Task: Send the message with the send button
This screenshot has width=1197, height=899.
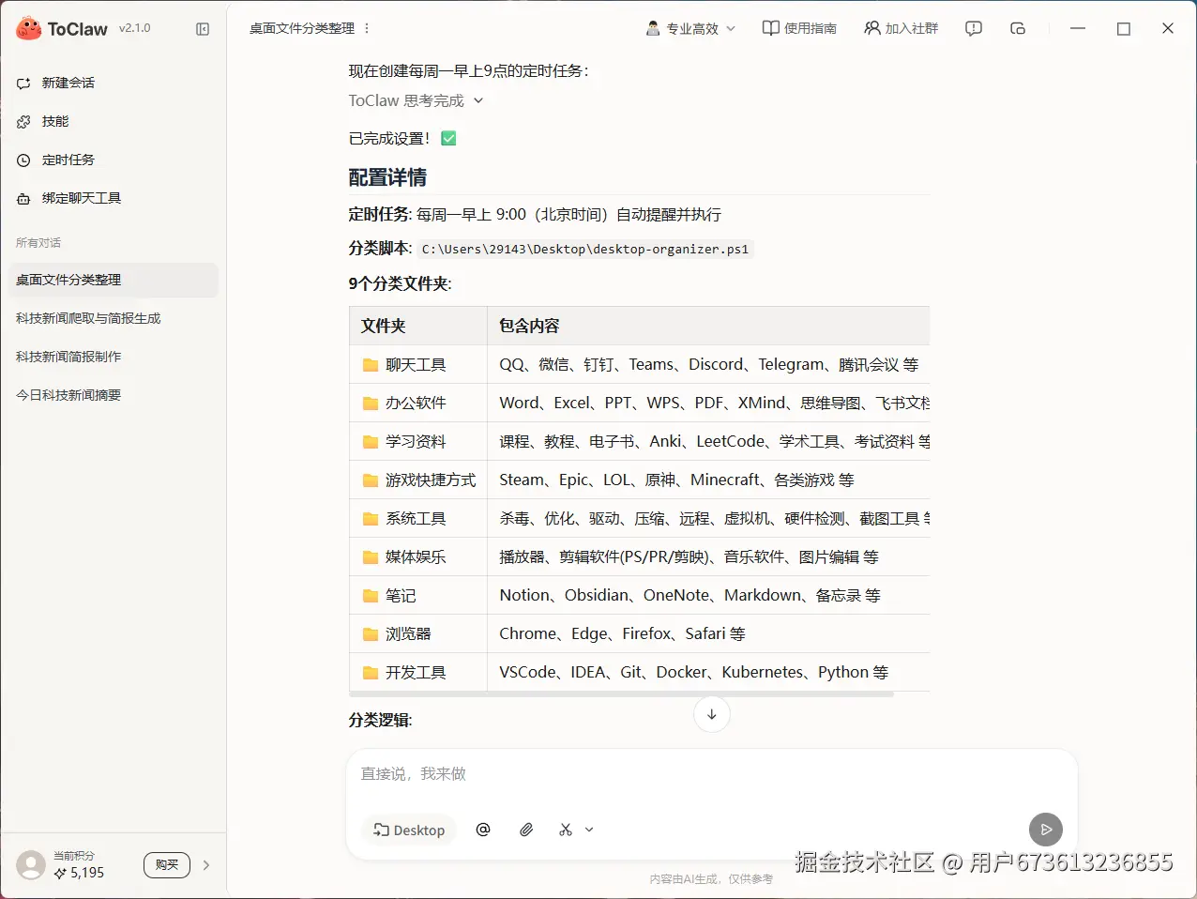Action: point(1046,830)
